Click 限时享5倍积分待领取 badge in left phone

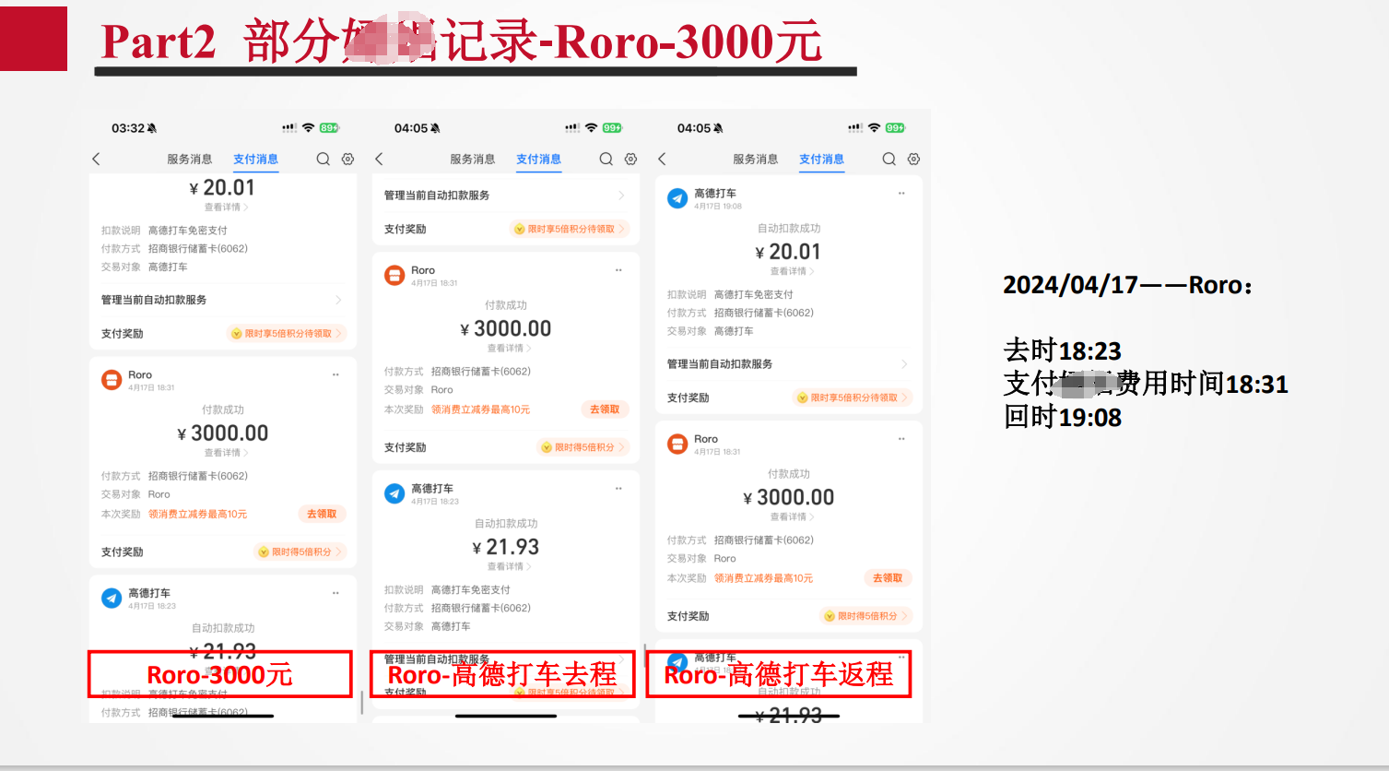tap(287, 334)
